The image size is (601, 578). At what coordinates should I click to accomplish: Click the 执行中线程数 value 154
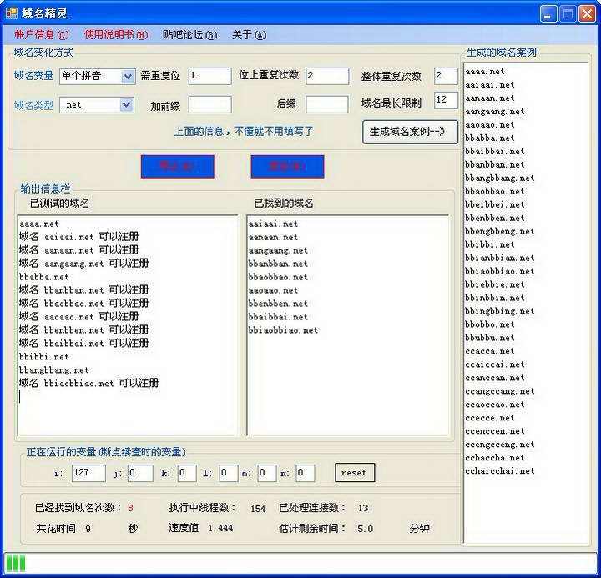click(258, 509)
